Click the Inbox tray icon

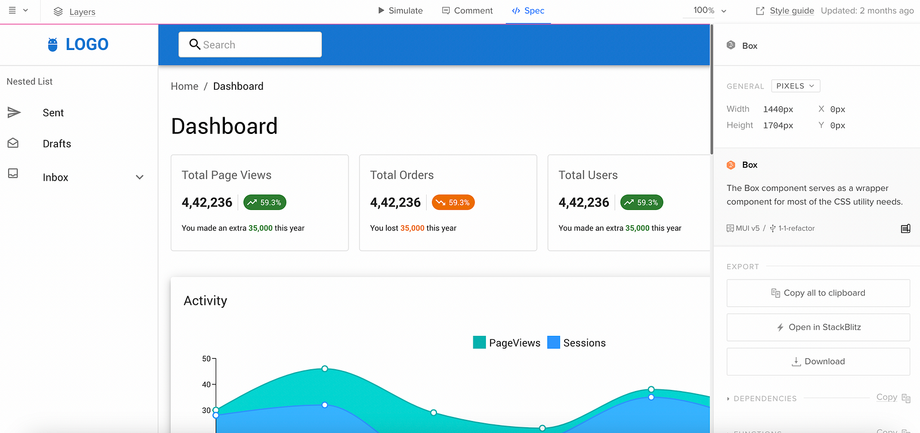(x=13, y=173)
